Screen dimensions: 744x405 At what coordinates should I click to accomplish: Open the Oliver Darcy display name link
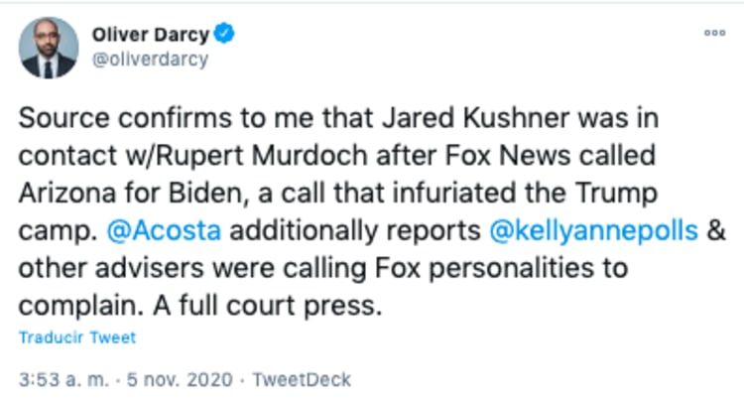coord(150,36)
